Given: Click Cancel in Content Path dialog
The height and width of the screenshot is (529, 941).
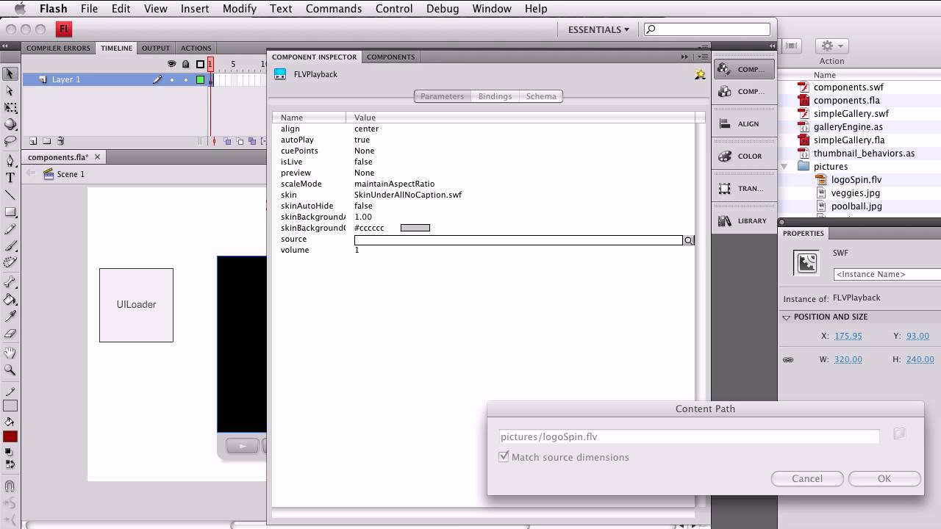Looking at the screenshot, I should tap(807, 478).
